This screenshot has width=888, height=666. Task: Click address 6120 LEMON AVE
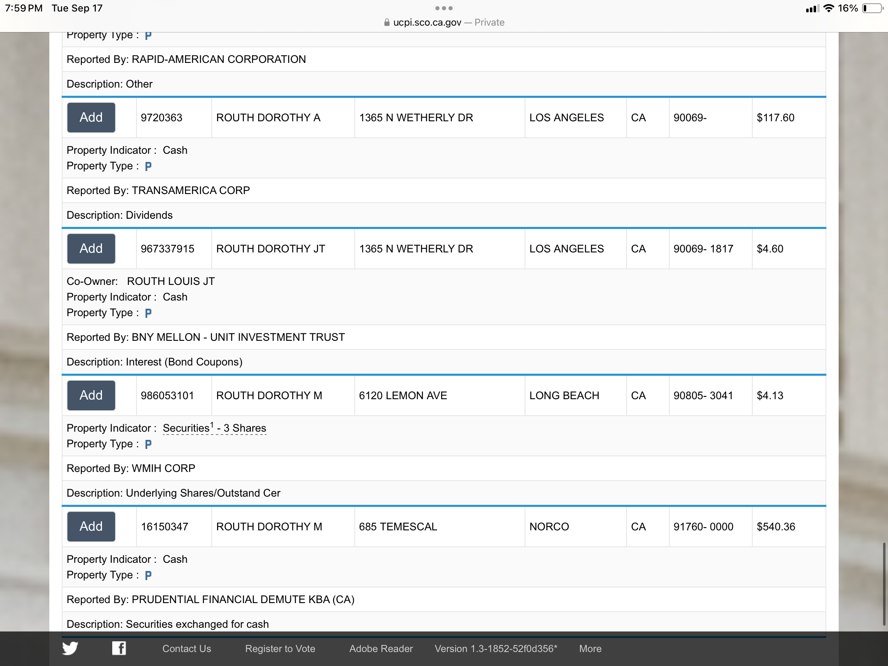(403, 395)
